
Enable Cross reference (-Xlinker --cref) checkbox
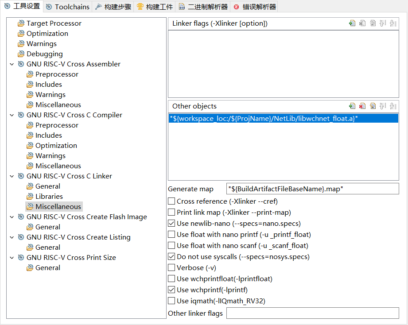(172, 201)
